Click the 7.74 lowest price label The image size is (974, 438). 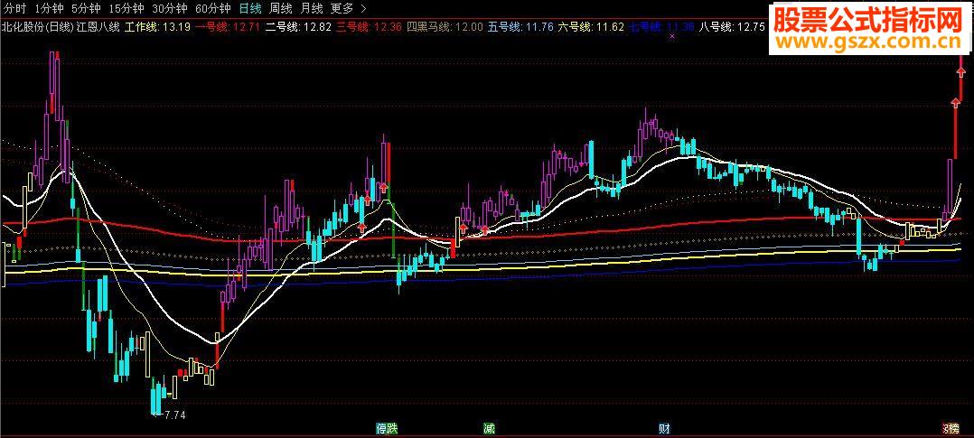click(174, 415)
